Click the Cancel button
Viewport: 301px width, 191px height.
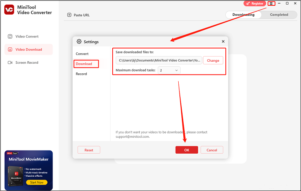point(212,150)
